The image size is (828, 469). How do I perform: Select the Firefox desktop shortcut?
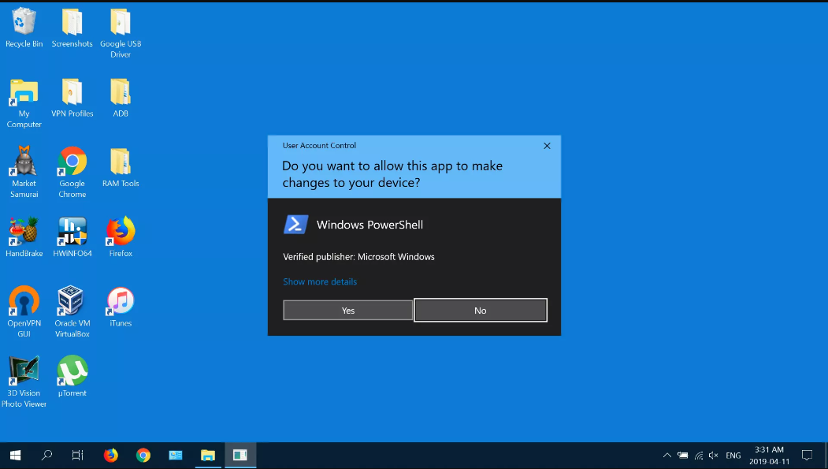pyautogui.click(x=121, y=237)
